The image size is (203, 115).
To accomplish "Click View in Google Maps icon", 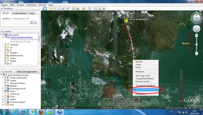I will (x=104, y=9).
